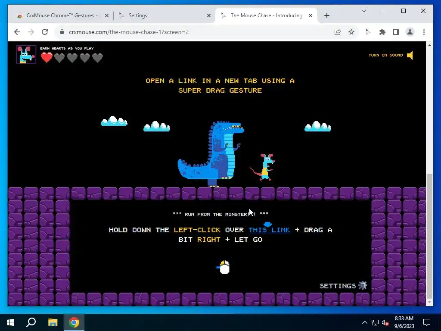Click the address bar URL

click(x=128, y=32)
